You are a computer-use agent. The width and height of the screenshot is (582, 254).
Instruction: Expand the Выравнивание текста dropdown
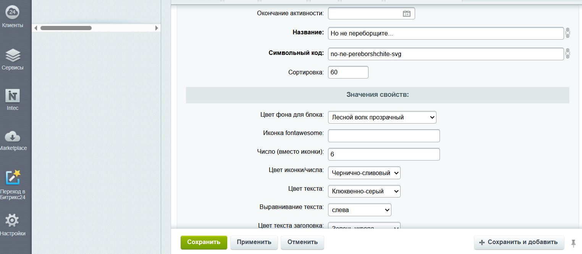(359, 210)
